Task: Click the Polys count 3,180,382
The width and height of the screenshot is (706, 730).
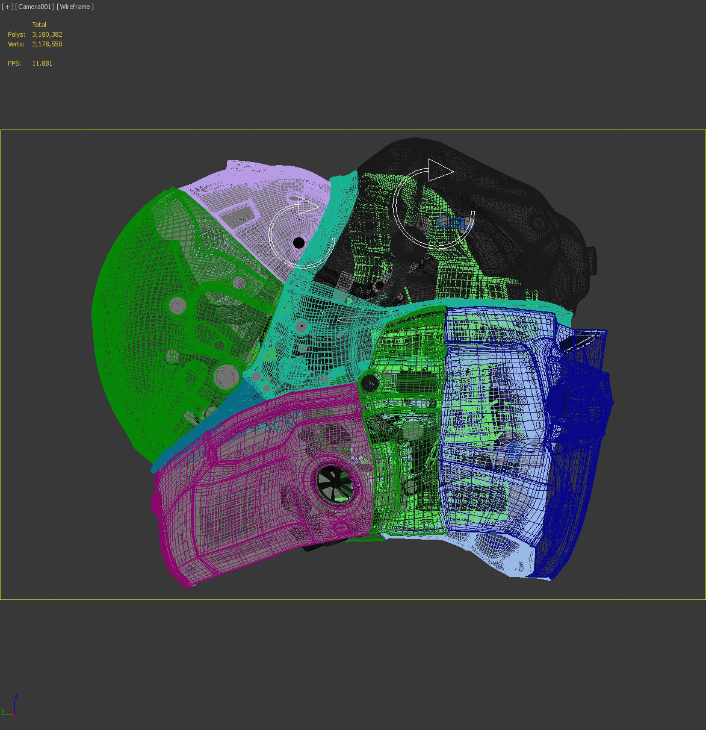Action: pyautogui.click(x=48, y=34)
